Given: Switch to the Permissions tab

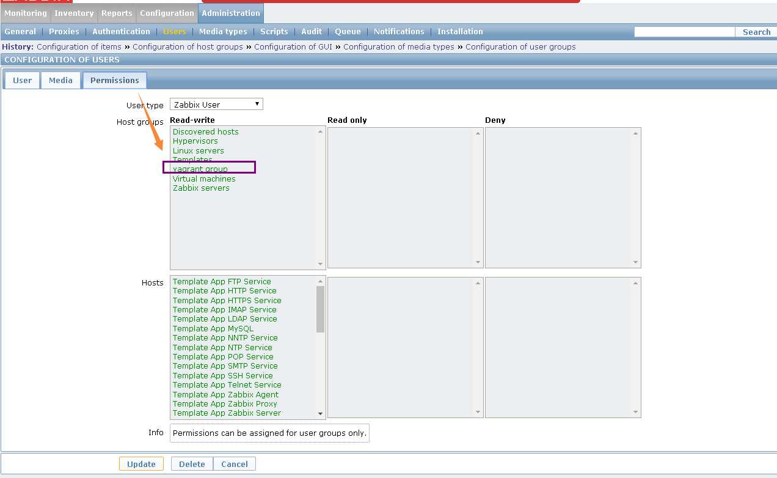Looking at the screenshot, I should [115, 80].
